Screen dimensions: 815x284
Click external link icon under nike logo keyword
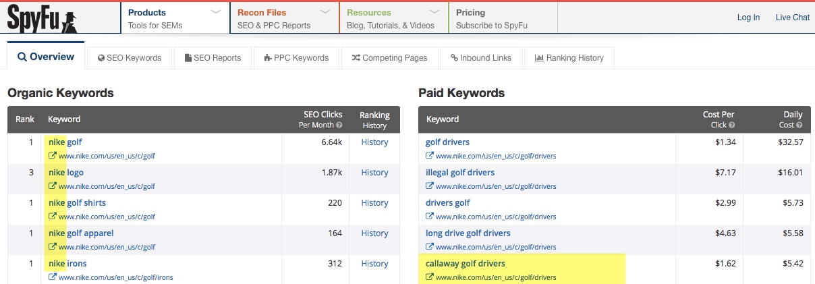pos(53,187)
